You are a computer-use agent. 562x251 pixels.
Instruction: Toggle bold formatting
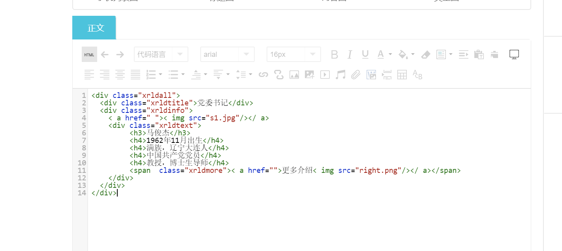click(x=335, y=54)
